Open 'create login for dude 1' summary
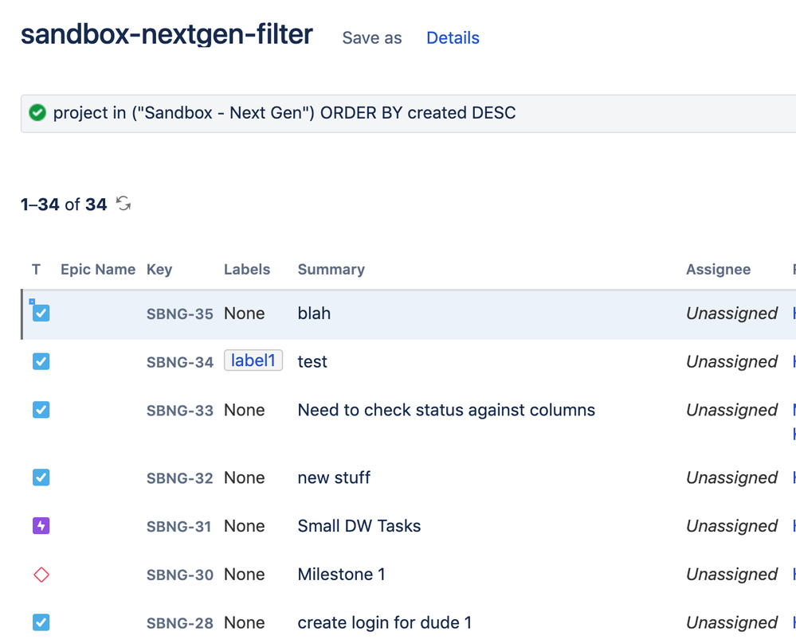This screenshot has width=796, height=643. (x=385, y=623)
